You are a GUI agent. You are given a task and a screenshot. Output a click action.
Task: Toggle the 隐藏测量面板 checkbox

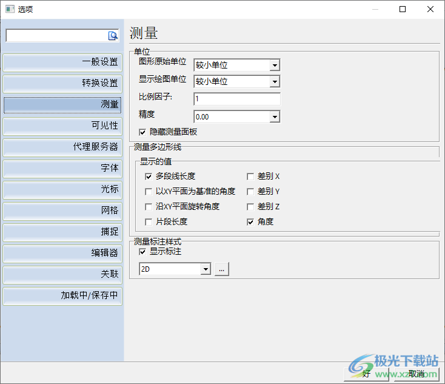pyautogui.click(x=142, y=132)
